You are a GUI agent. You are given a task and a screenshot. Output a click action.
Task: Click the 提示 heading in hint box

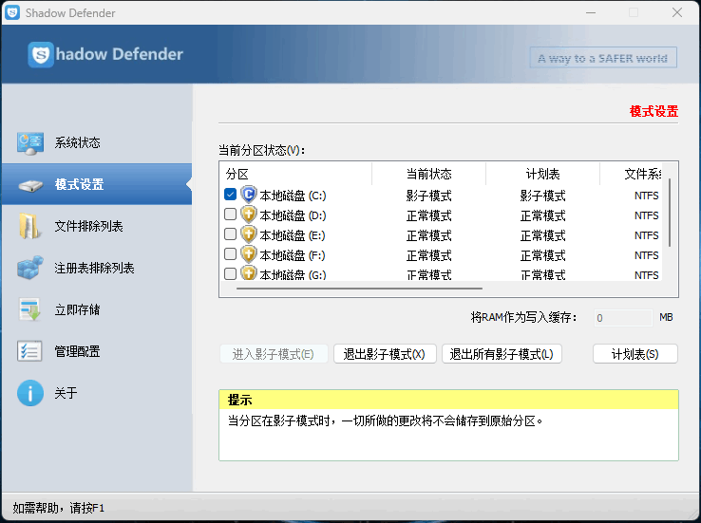[240, 400]
